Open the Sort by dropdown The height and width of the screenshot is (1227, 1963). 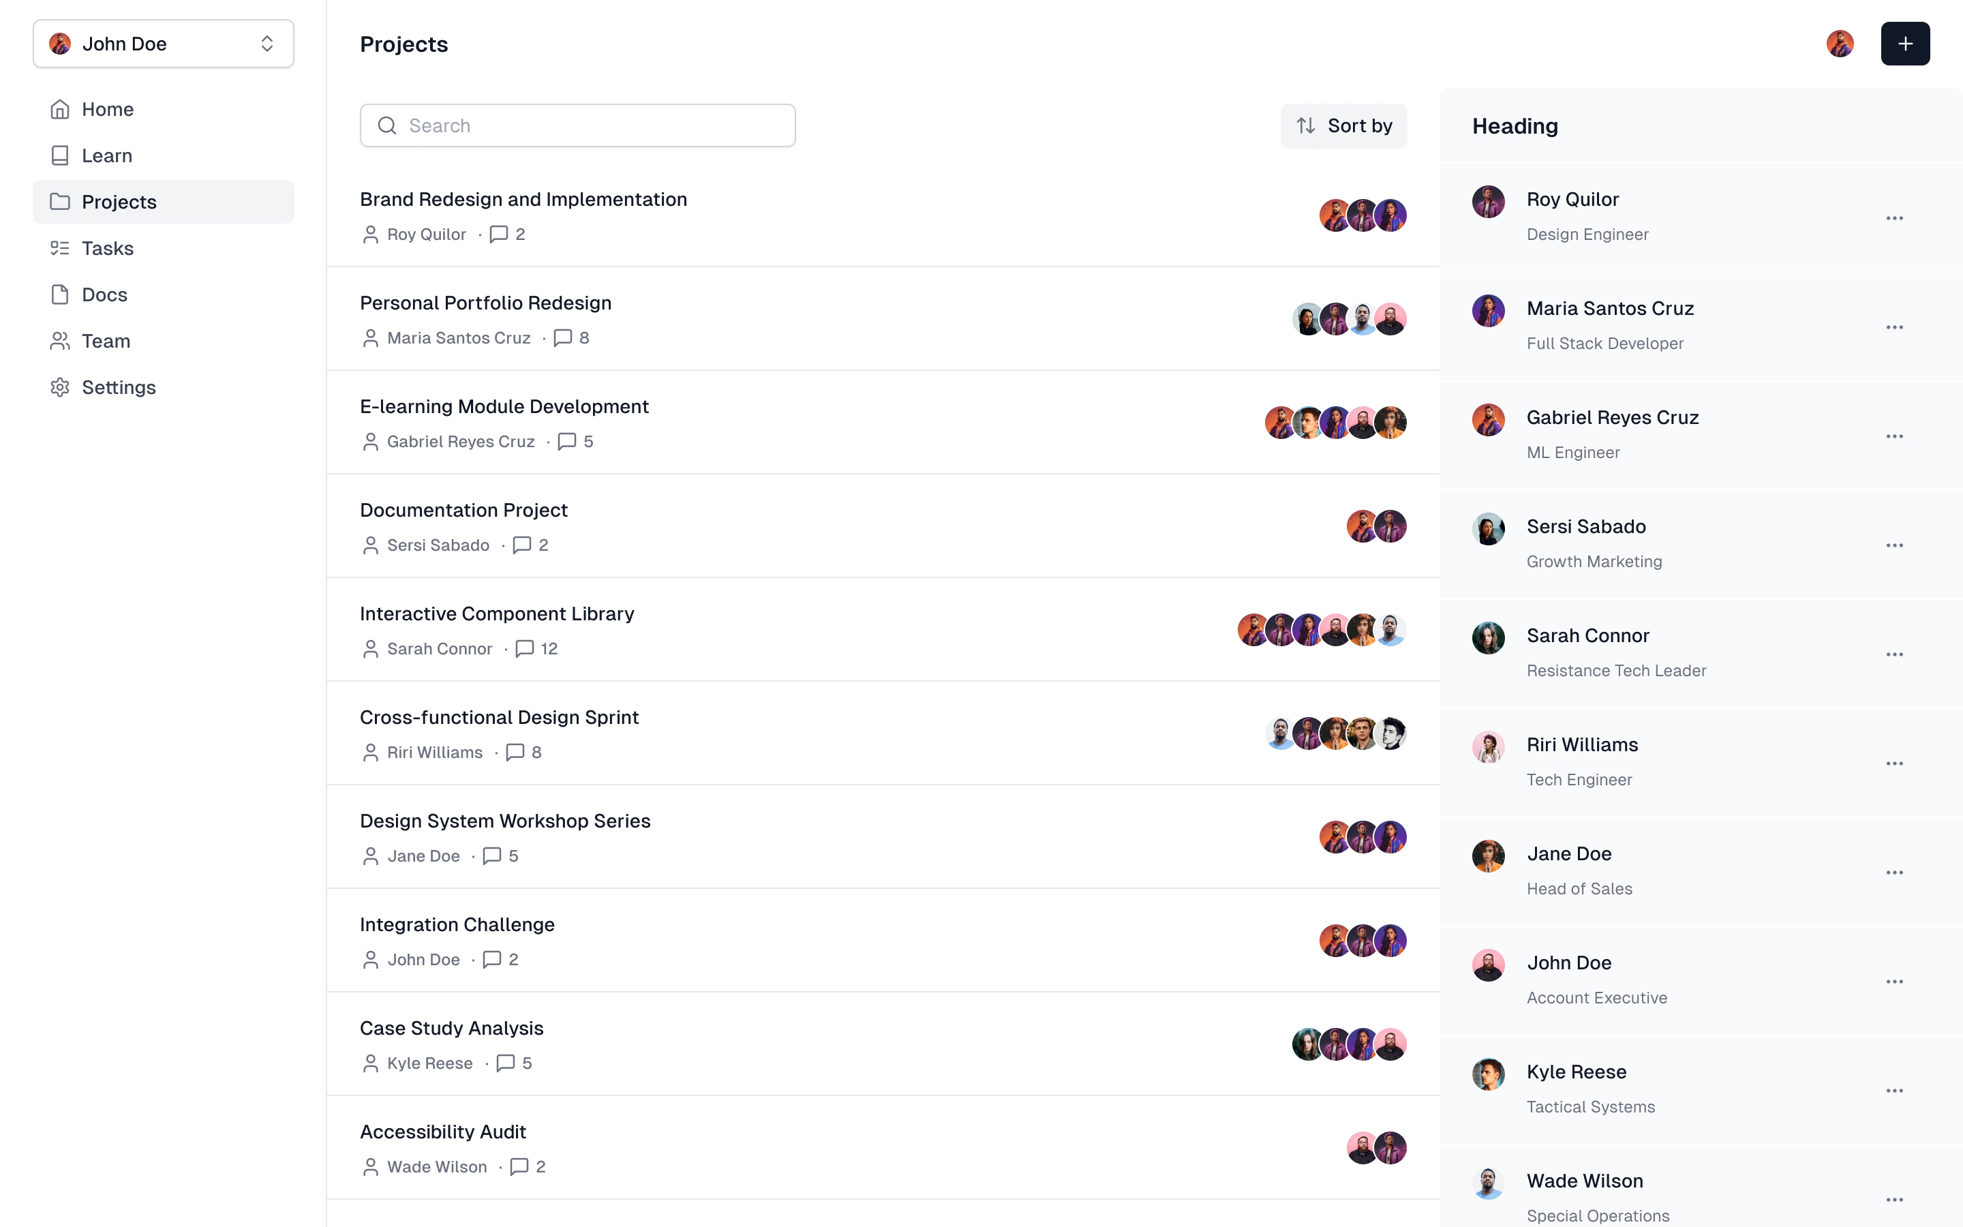point(1343,126)
